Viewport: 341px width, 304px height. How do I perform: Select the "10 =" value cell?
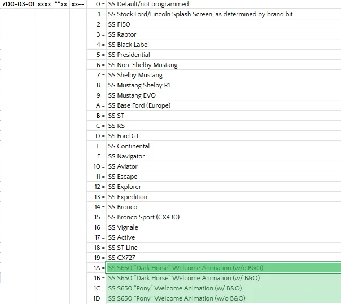(97, 166)
